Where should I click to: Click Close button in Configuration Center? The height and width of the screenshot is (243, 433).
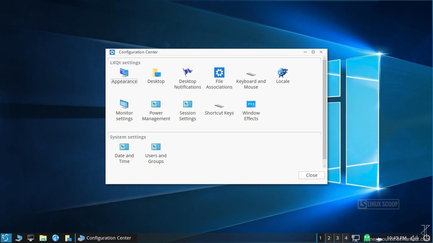click(312, 175)
